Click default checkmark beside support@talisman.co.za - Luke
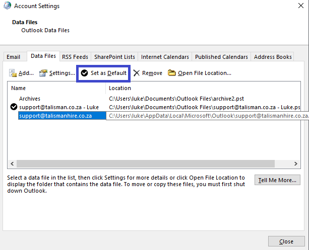Viewport: 309px width, 250px height. coord(14,107)
